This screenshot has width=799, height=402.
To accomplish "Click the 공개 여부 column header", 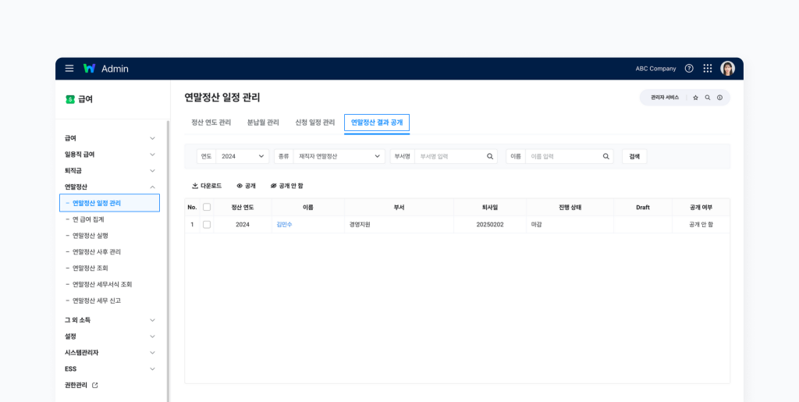I will (701, 208).
